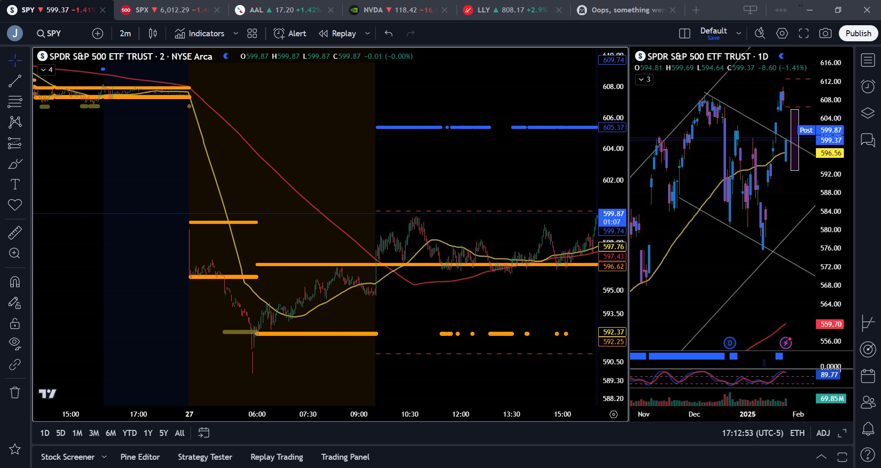Open the watchlist and details panel
Viewport: 881px width, 468px height.
(x=868, y=60)
